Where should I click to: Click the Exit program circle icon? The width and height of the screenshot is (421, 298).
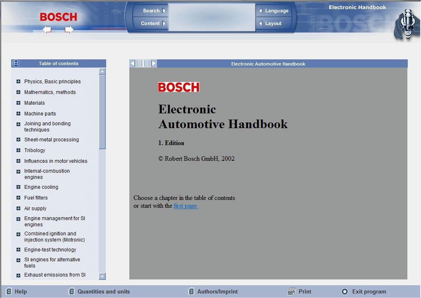coord(345,291)
